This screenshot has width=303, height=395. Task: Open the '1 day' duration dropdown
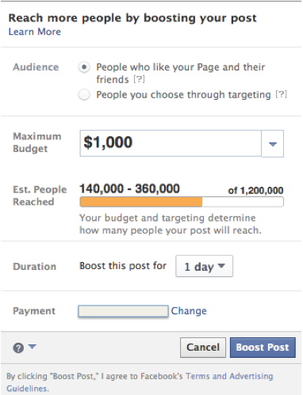click(204, 266)
